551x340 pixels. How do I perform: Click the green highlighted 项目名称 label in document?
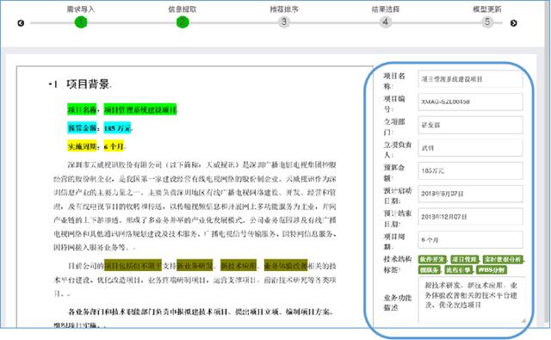point(83,109)
